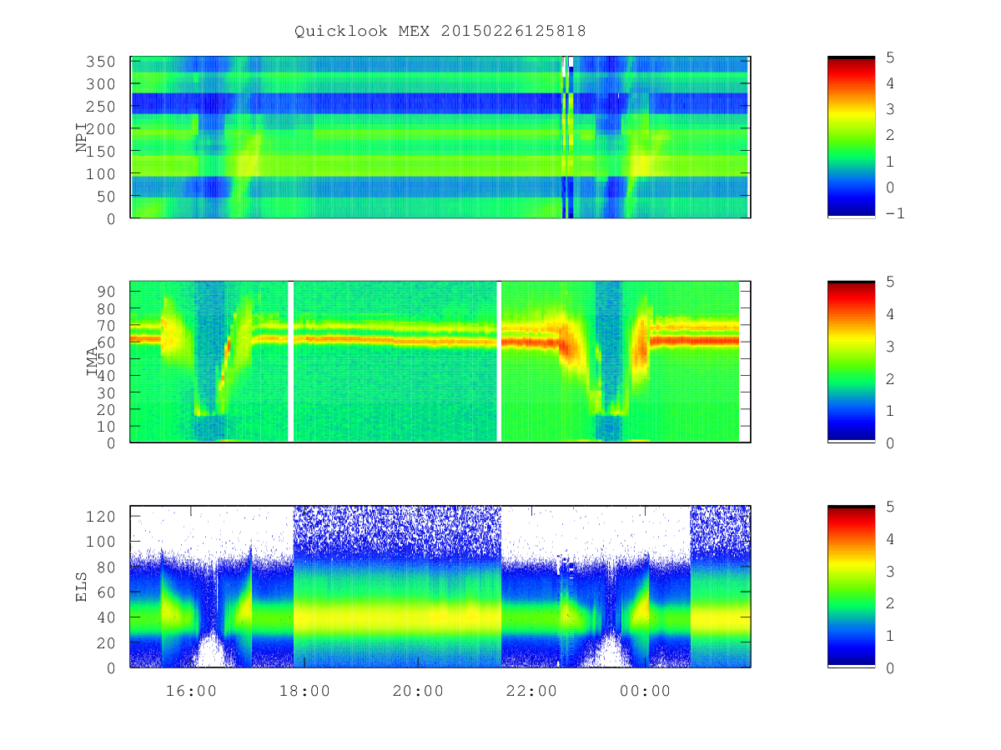Select the NPI axis label
1001x750 pixels.
[82, 137]
